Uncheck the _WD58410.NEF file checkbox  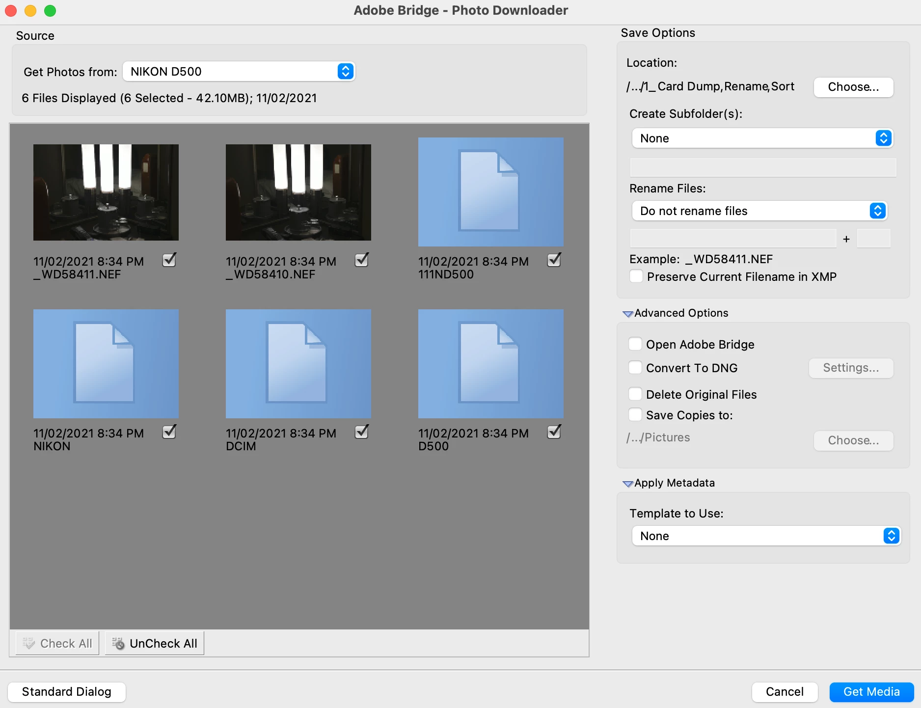362,260
